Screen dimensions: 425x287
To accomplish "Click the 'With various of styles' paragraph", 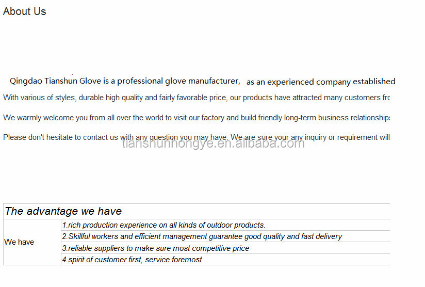I will [x=197, y=98].
